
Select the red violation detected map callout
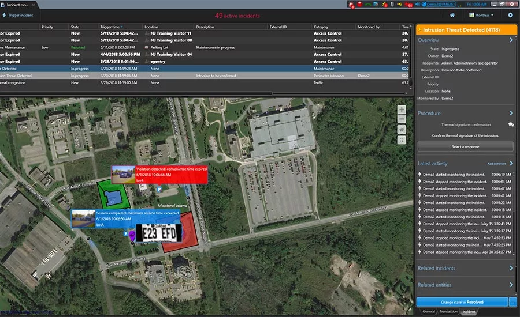click(170, 175)
